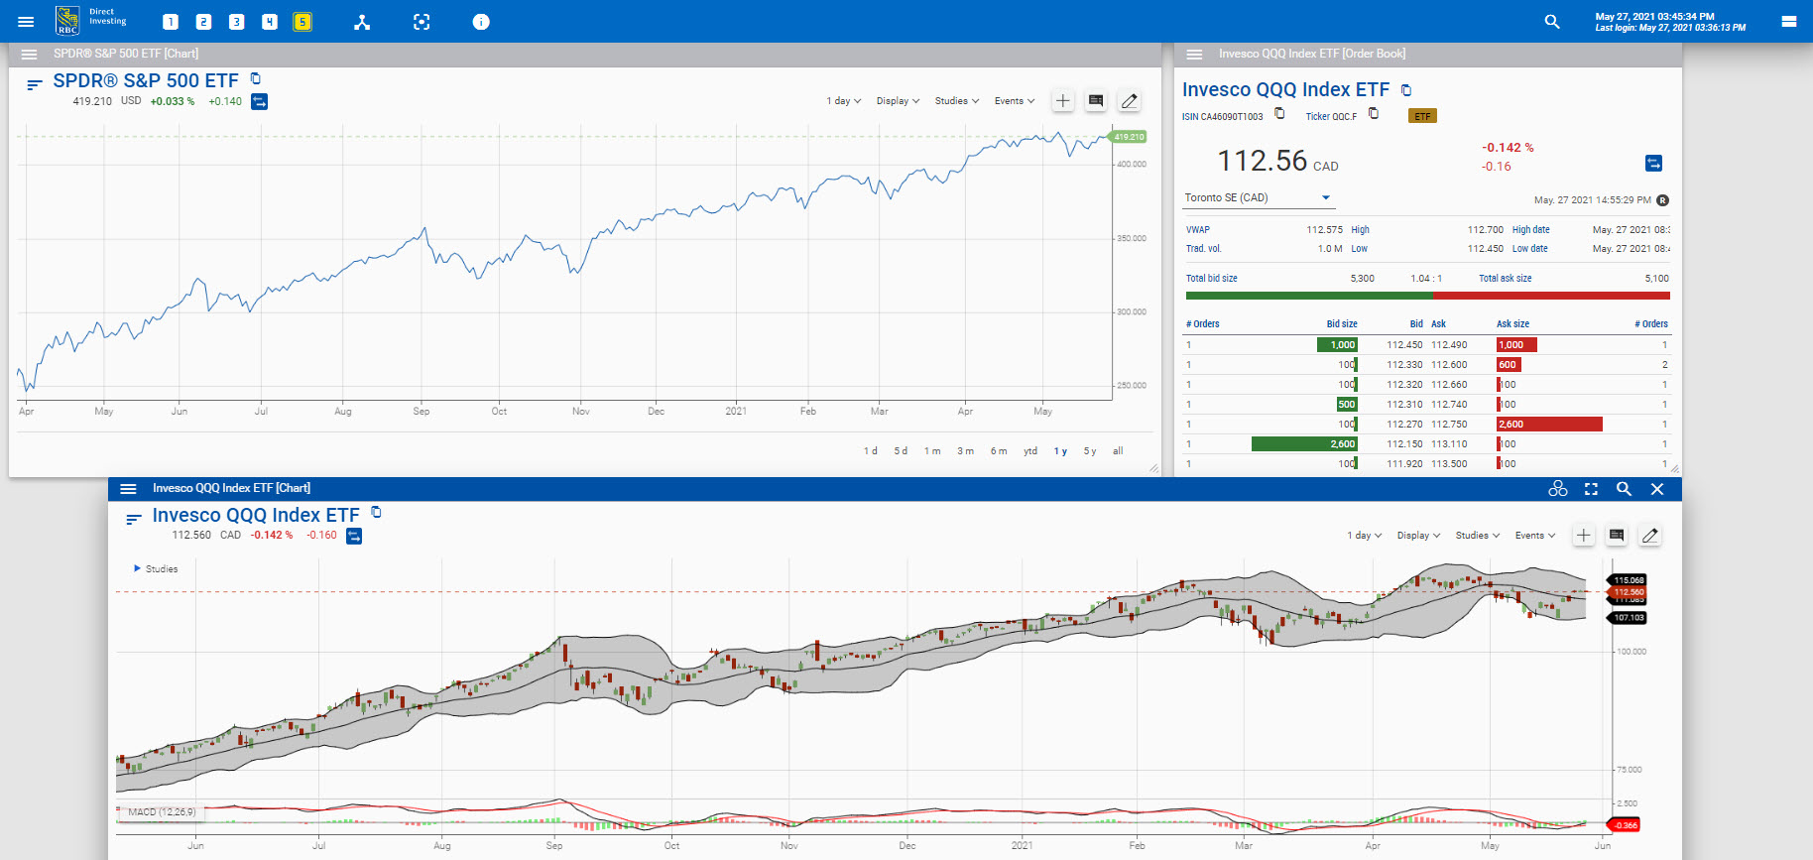Copy ISIN CA46090T1003 icon
This screenshot has height=860, width=1813.
(x=1279, y=113)
